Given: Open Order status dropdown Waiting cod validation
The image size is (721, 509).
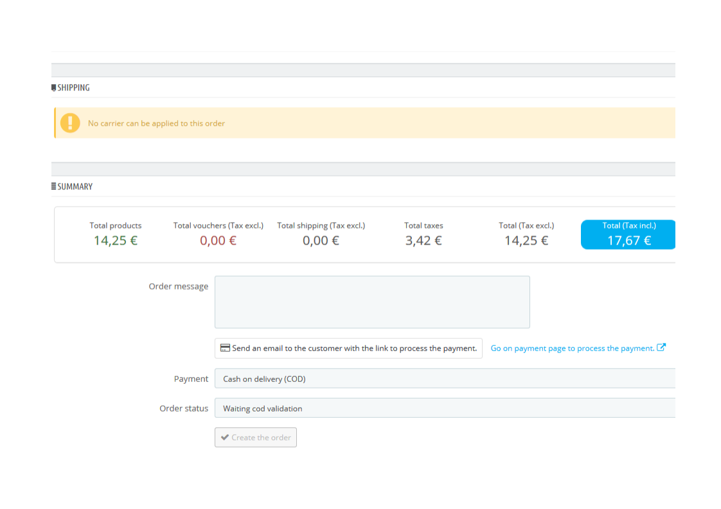Looking at the screenshot, I should pyautogui.click(x=445, y=408).
